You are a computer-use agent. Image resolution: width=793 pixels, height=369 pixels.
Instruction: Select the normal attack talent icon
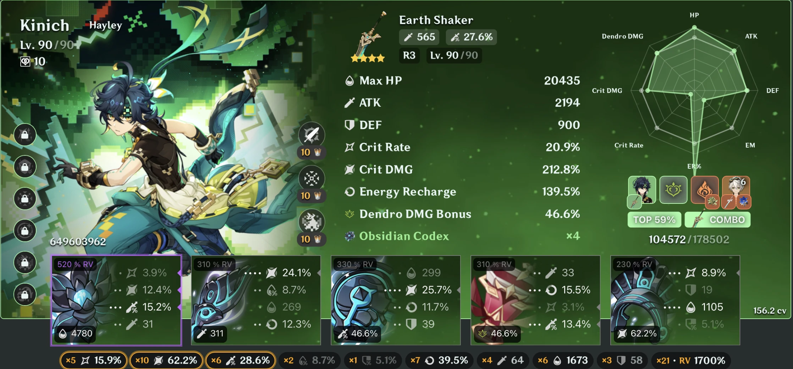tap(311, 135)
